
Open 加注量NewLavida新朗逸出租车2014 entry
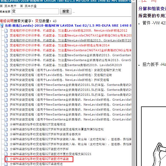[x=60, y=45]
